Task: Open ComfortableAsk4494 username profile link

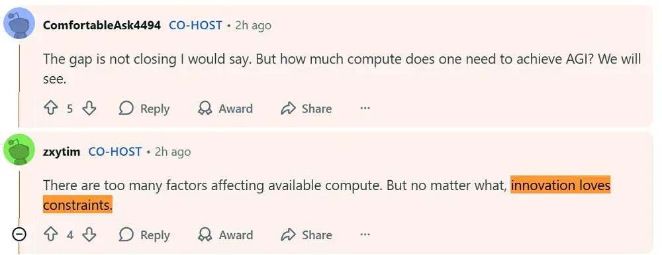Action: pos(102,25)
